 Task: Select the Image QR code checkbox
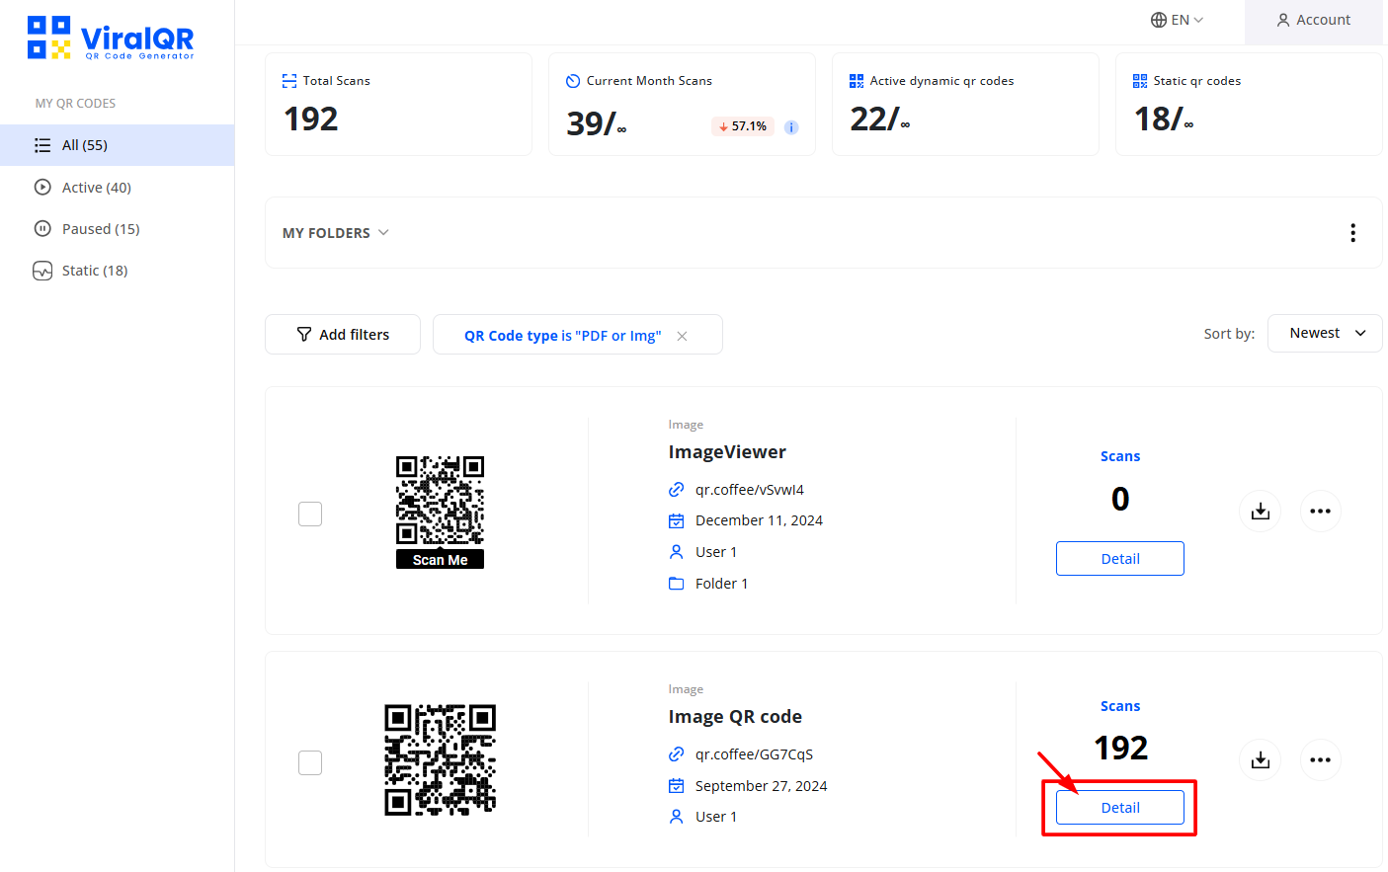click(310, 762)
